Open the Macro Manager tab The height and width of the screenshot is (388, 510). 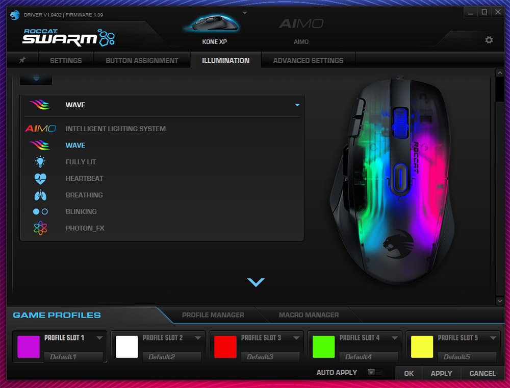click(309, 315)
